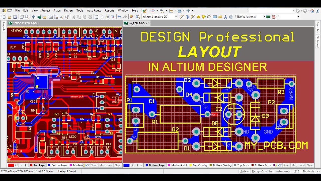
Task: Click the Move selection crosshair icon
Action: click(102, 17)
